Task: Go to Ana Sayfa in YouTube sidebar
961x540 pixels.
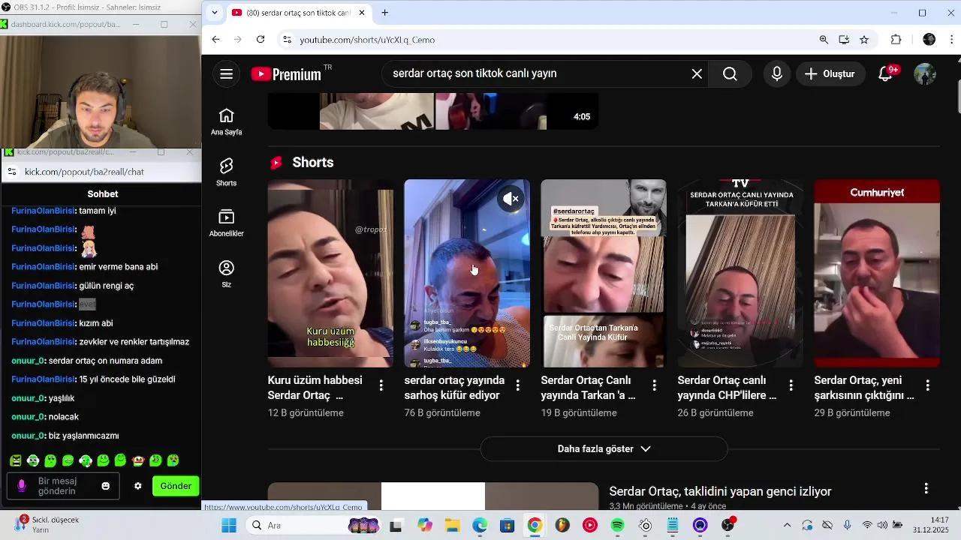Action: point(226,121)
